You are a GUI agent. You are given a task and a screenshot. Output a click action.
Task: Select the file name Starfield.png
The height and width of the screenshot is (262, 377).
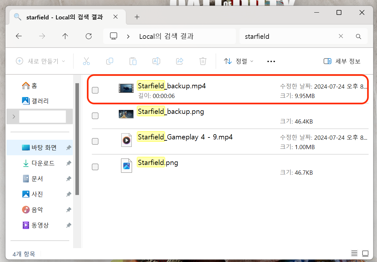(x=158, y=163)
